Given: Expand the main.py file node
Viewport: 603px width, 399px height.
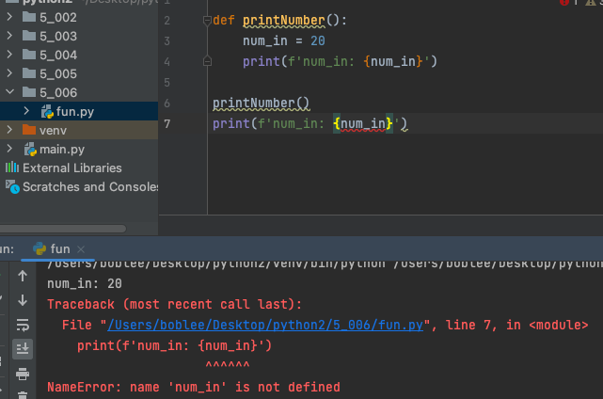Looking at the screenshot, I should pos(10,149).
